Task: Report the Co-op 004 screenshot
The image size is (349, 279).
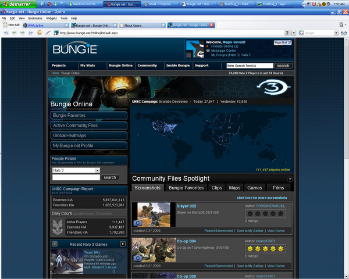Action: [218, 266]
